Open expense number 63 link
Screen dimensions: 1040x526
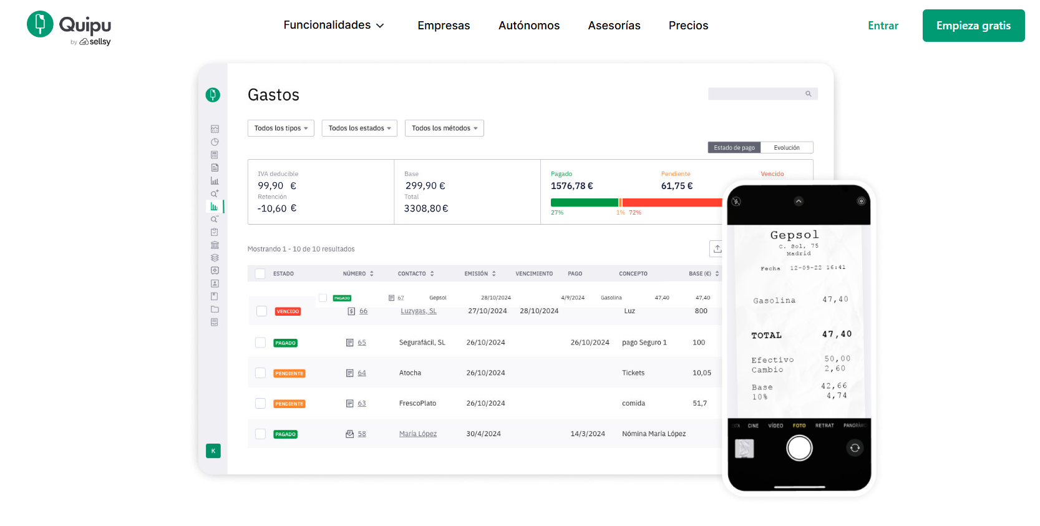[362, 404]
